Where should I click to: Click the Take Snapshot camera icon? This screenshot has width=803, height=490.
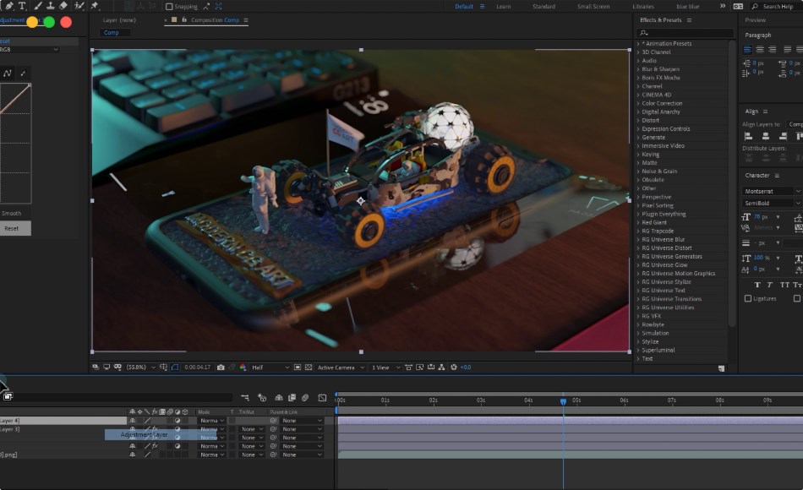pos(221,367)
